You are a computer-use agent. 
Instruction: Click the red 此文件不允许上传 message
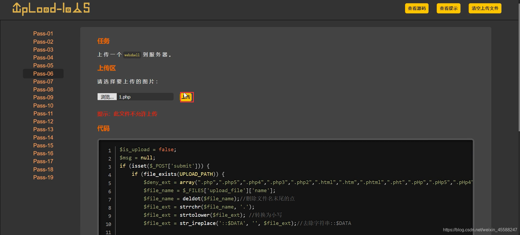pos(135,114)
